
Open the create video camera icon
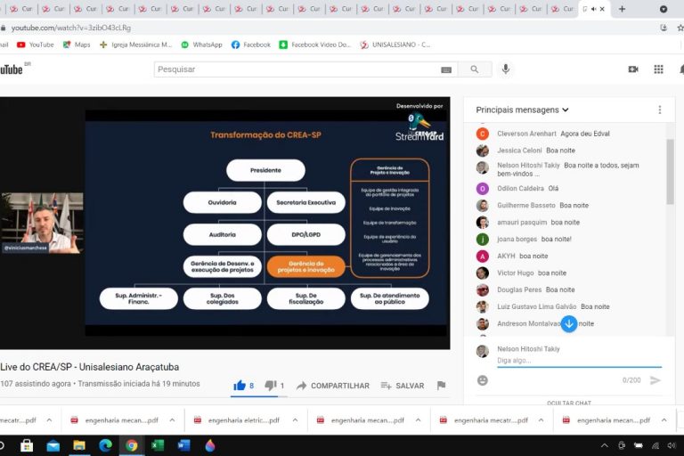633,69
